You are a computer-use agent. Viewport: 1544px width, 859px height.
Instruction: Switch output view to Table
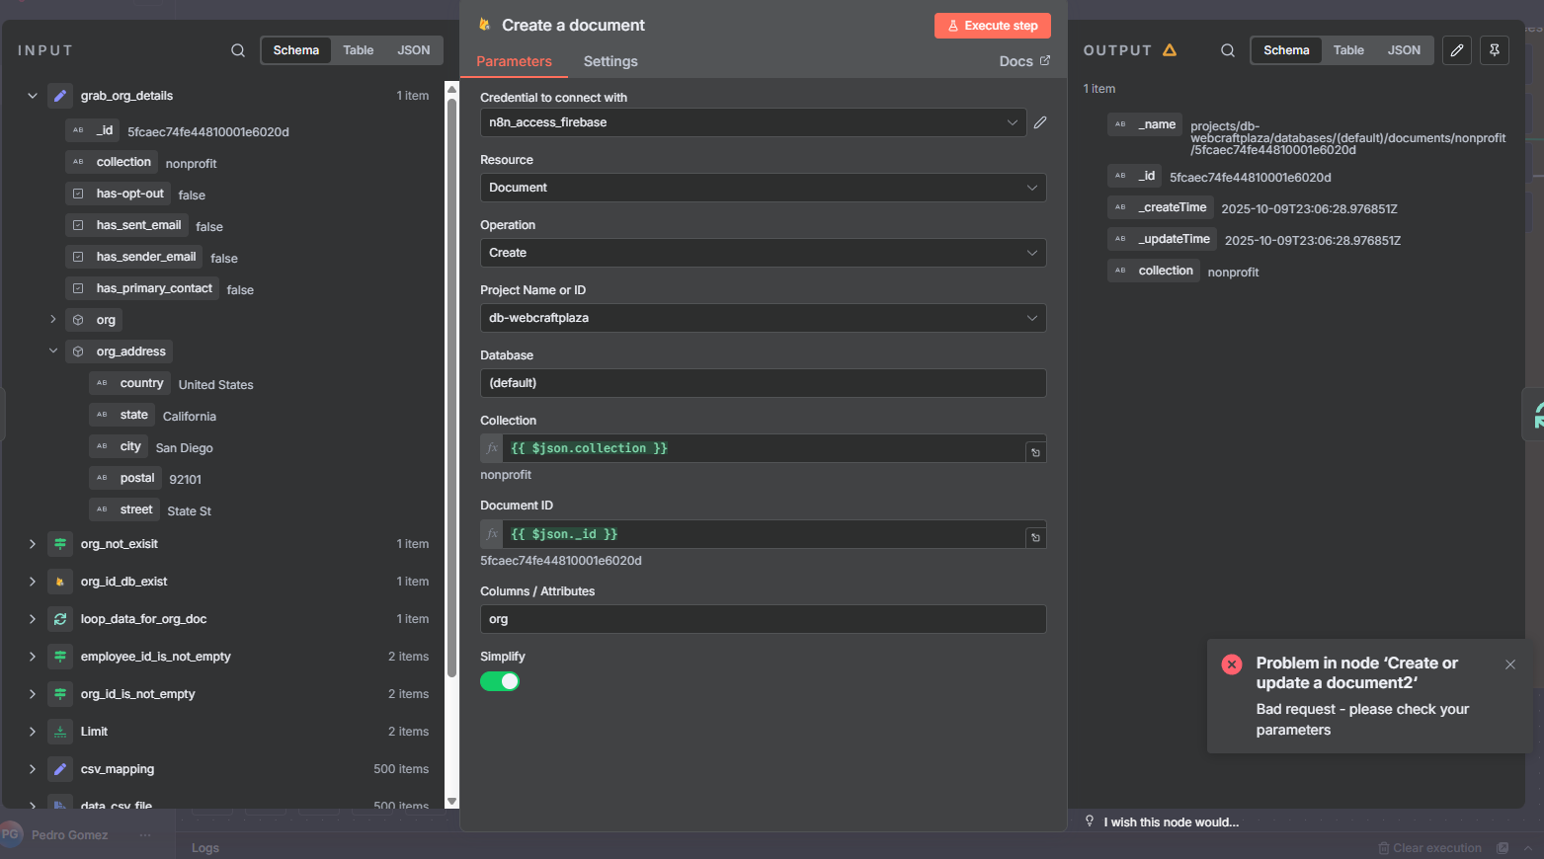point(1348,50)
